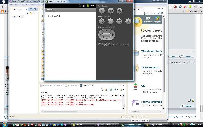Click Welcome Home toolbar icon
203x127 pixels.
145,13
